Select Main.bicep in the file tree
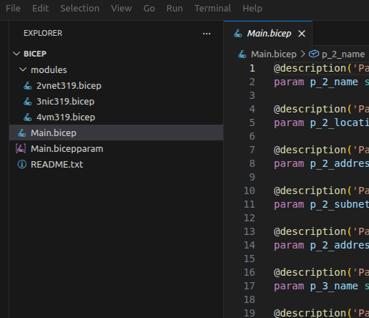369x318 pixels. [116, 132]
